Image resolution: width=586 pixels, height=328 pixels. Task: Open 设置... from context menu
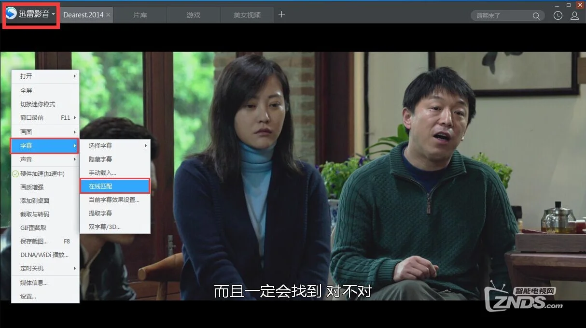coord(45,296)
